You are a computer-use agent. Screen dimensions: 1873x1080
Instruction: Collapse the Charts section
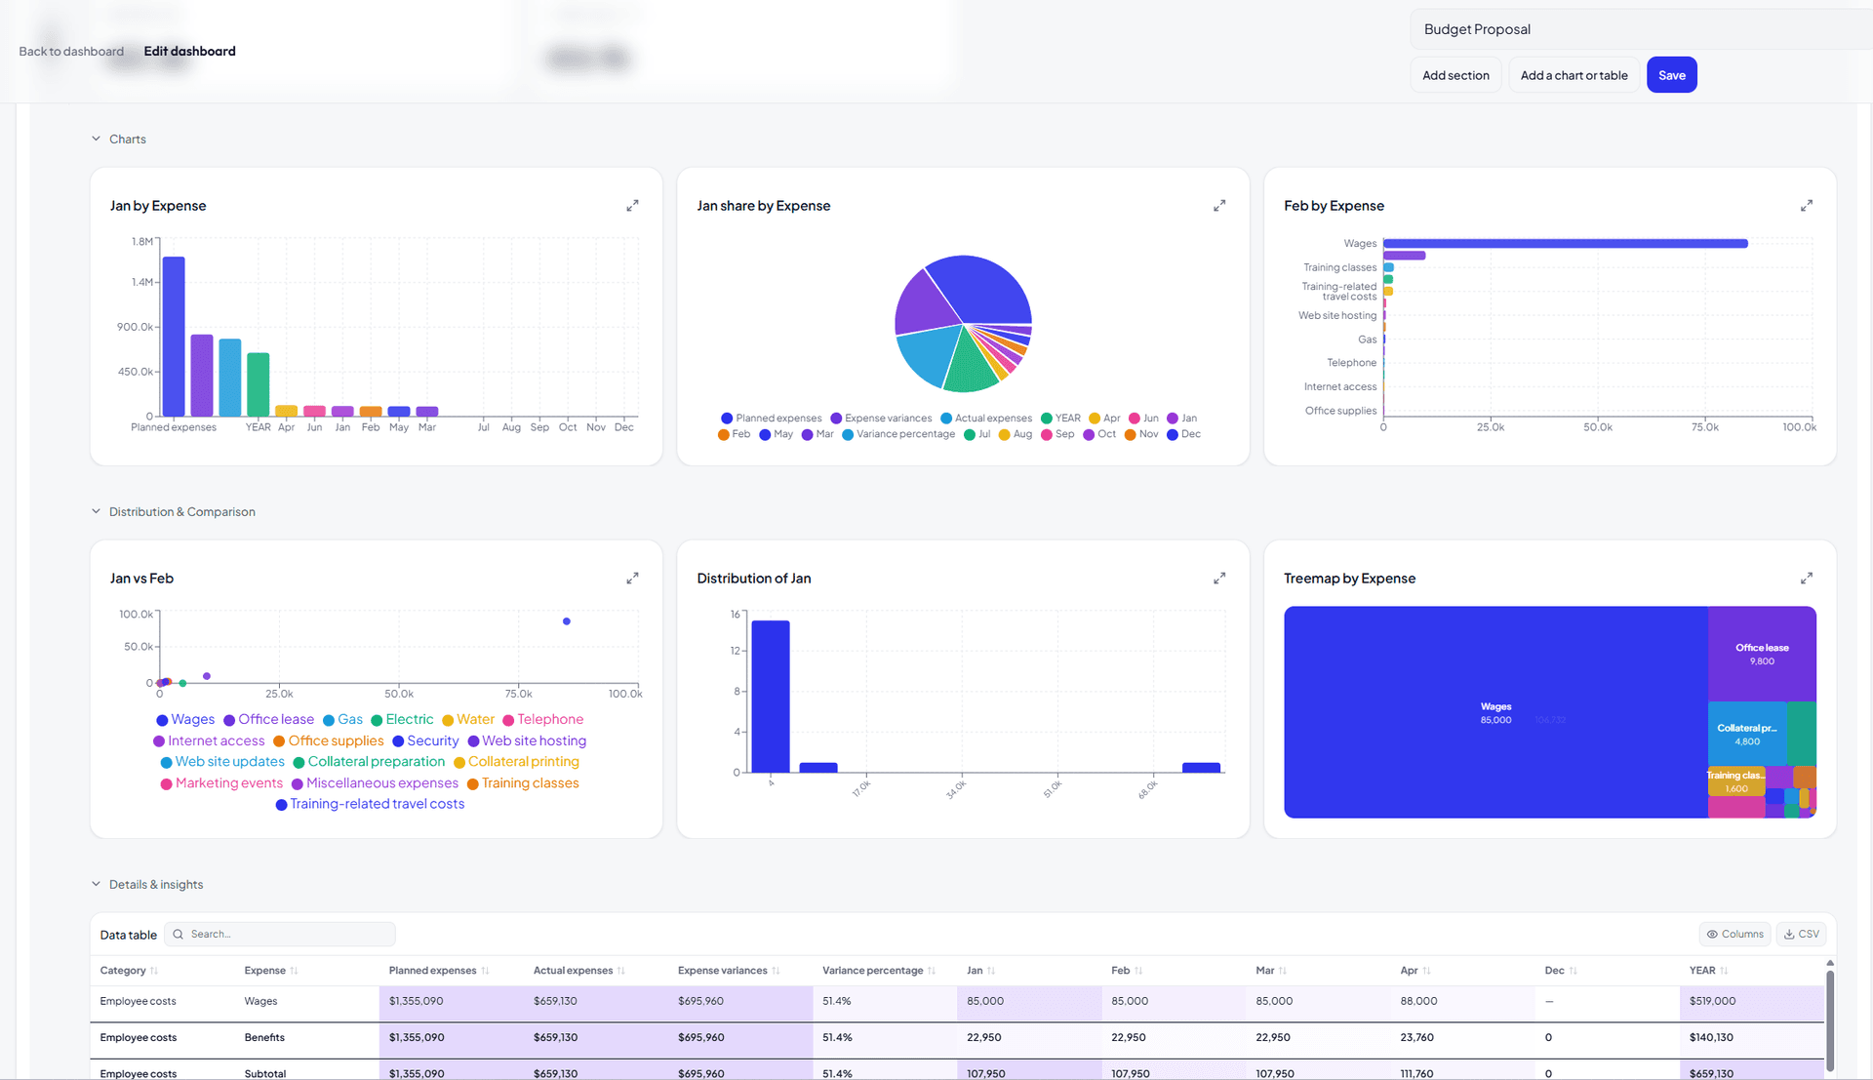click(96, 139)
